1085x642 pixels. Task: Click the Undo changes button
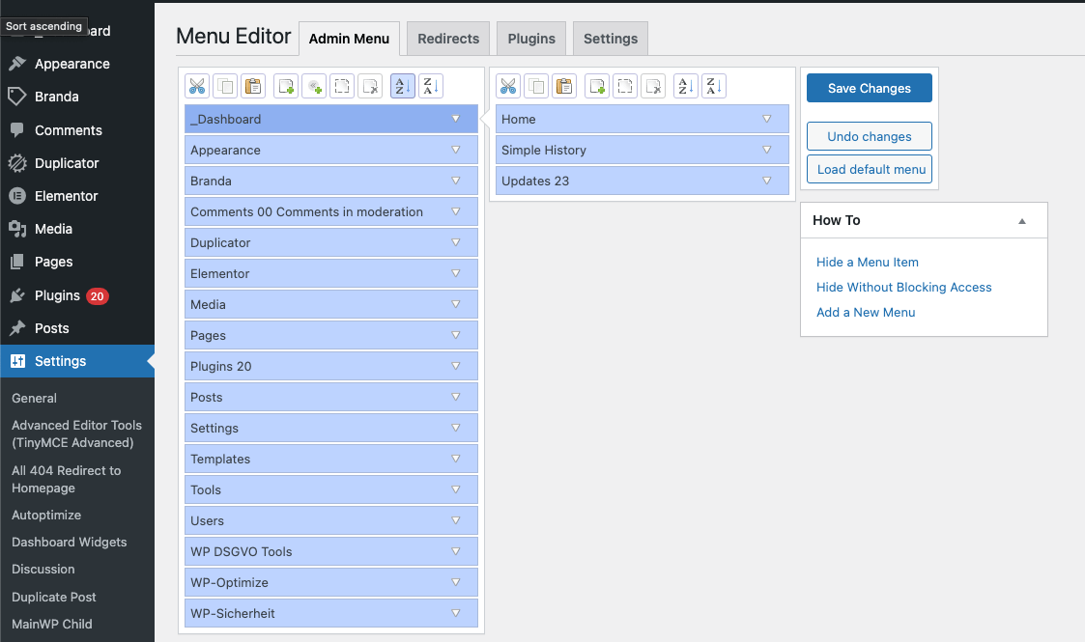point(870,137)
